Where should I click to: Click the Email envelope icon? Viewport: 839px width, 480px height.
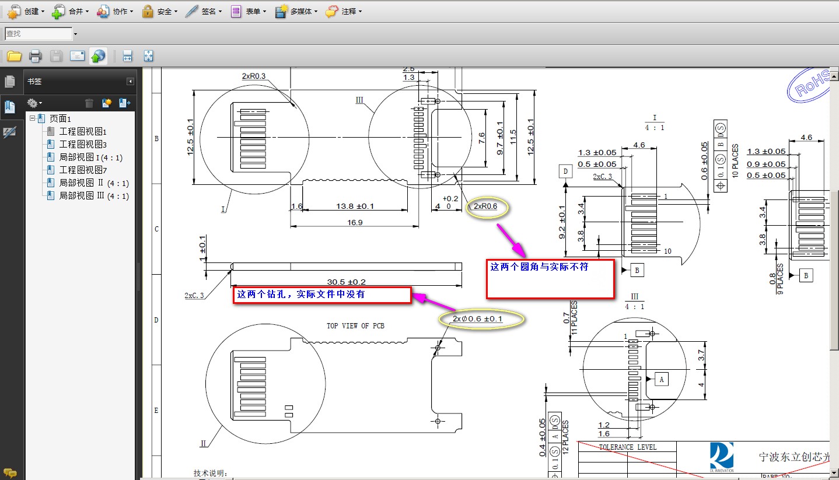[x=78, y=56]
